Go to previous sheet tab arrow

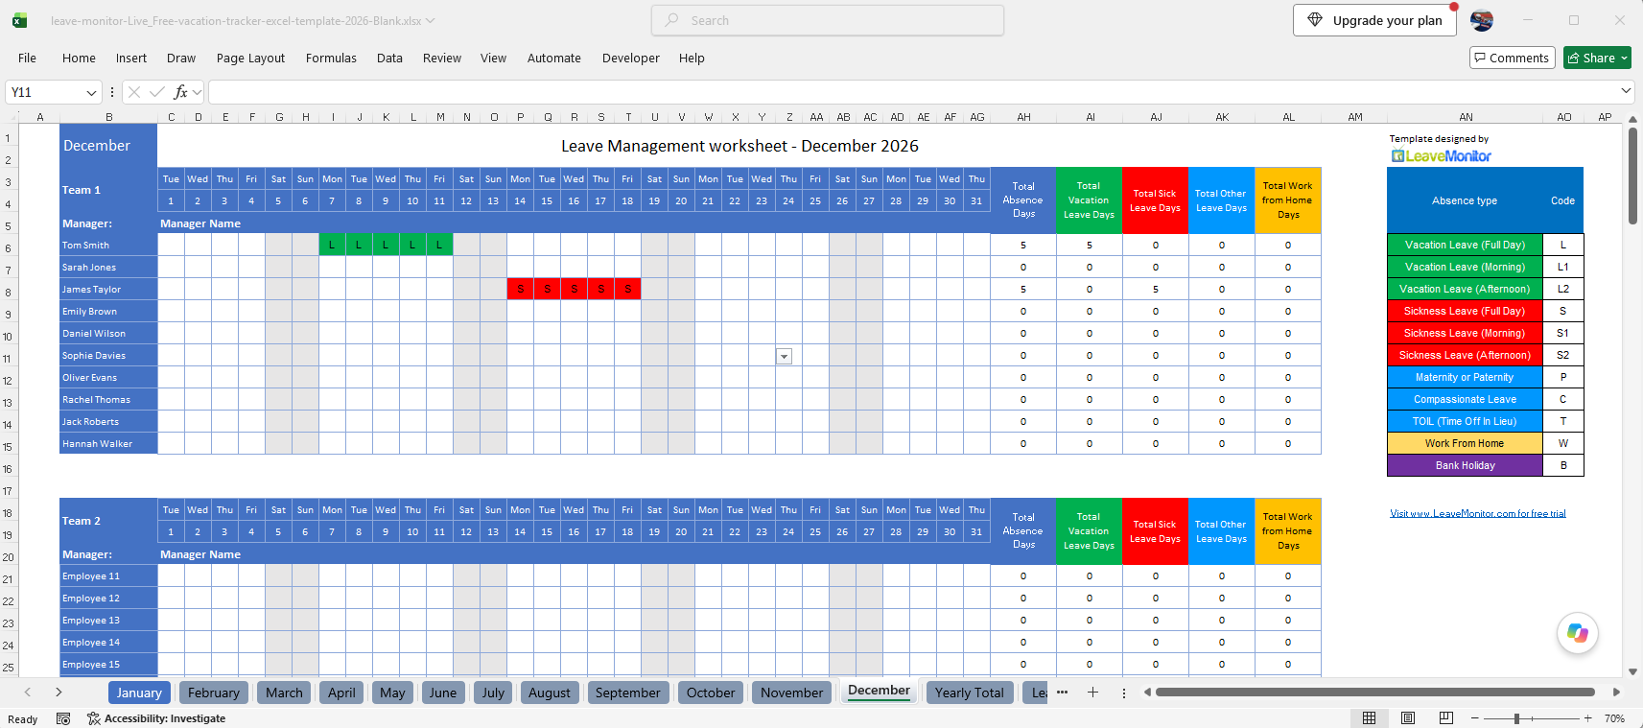[28, 693]
